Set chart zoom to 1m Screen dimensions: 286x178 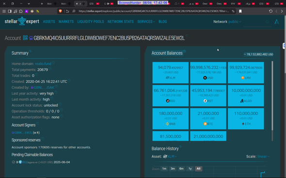pyautogui.click(x=164, y=169)
